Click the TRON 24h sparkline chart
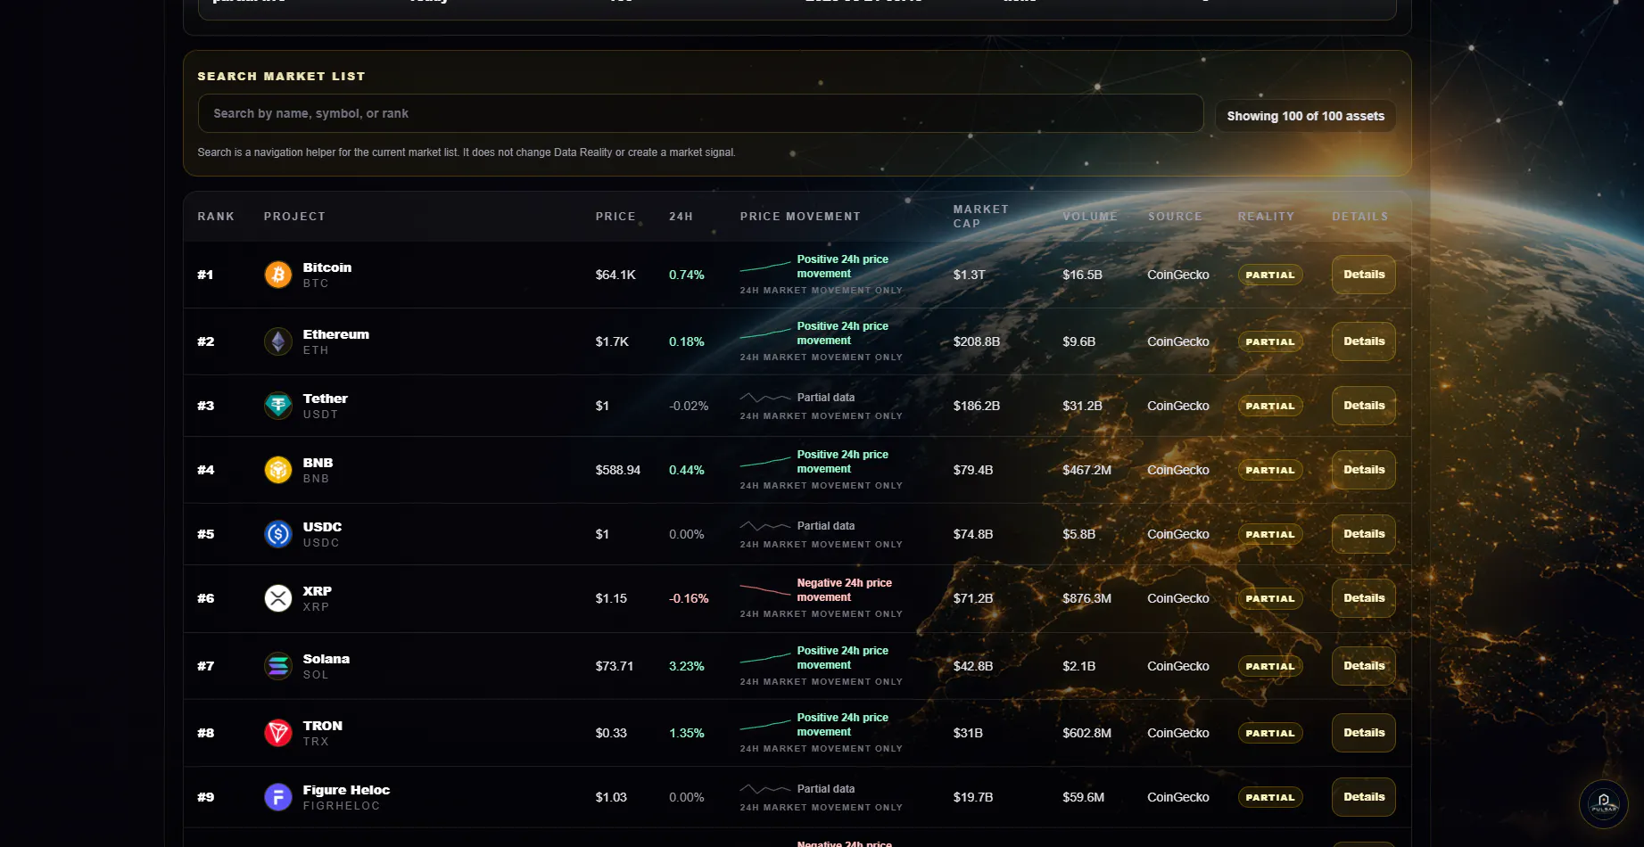Image resolution: width=1644 pixels, height=847 pixels. [765, 725]
